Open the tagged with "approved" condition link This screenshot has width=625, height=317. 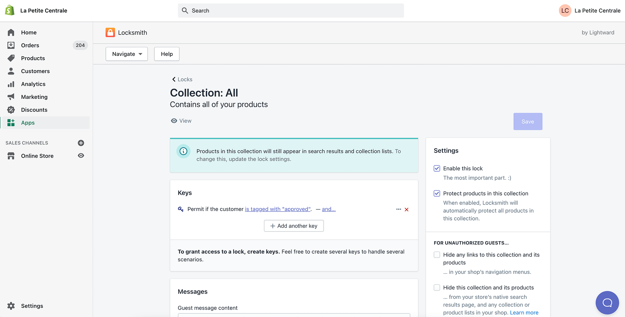[x=278, y=209]
